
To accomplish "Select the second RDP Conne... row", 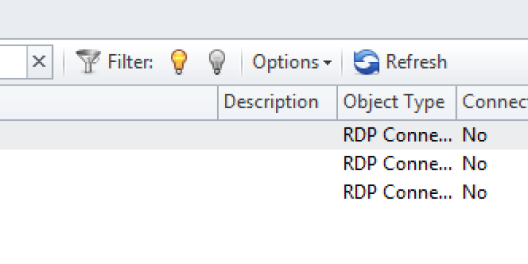I will [x=264, y=164].
